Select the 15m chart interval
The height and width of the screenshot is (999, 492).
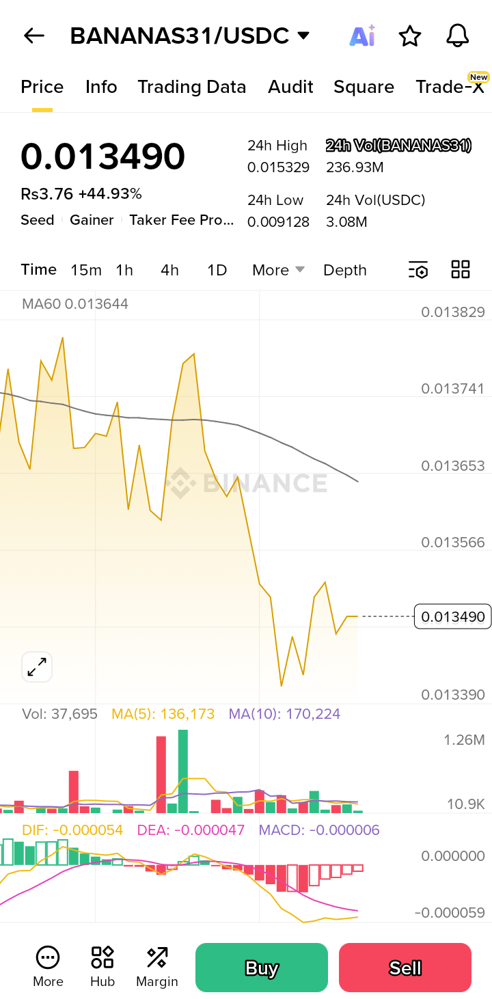(x=86, y=270)
